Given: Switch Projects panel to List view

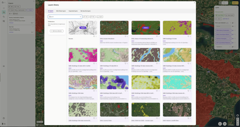Looking at the screenshot, I should tap(11, 14).
